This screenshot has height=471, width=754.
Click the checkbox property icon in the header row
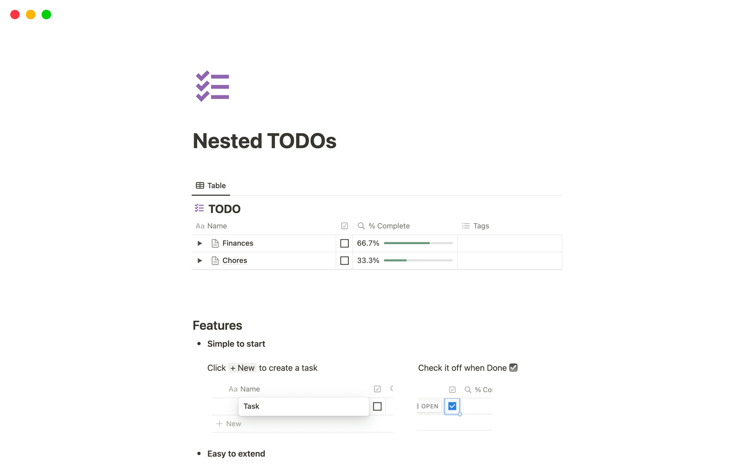[x=344, y=226]
